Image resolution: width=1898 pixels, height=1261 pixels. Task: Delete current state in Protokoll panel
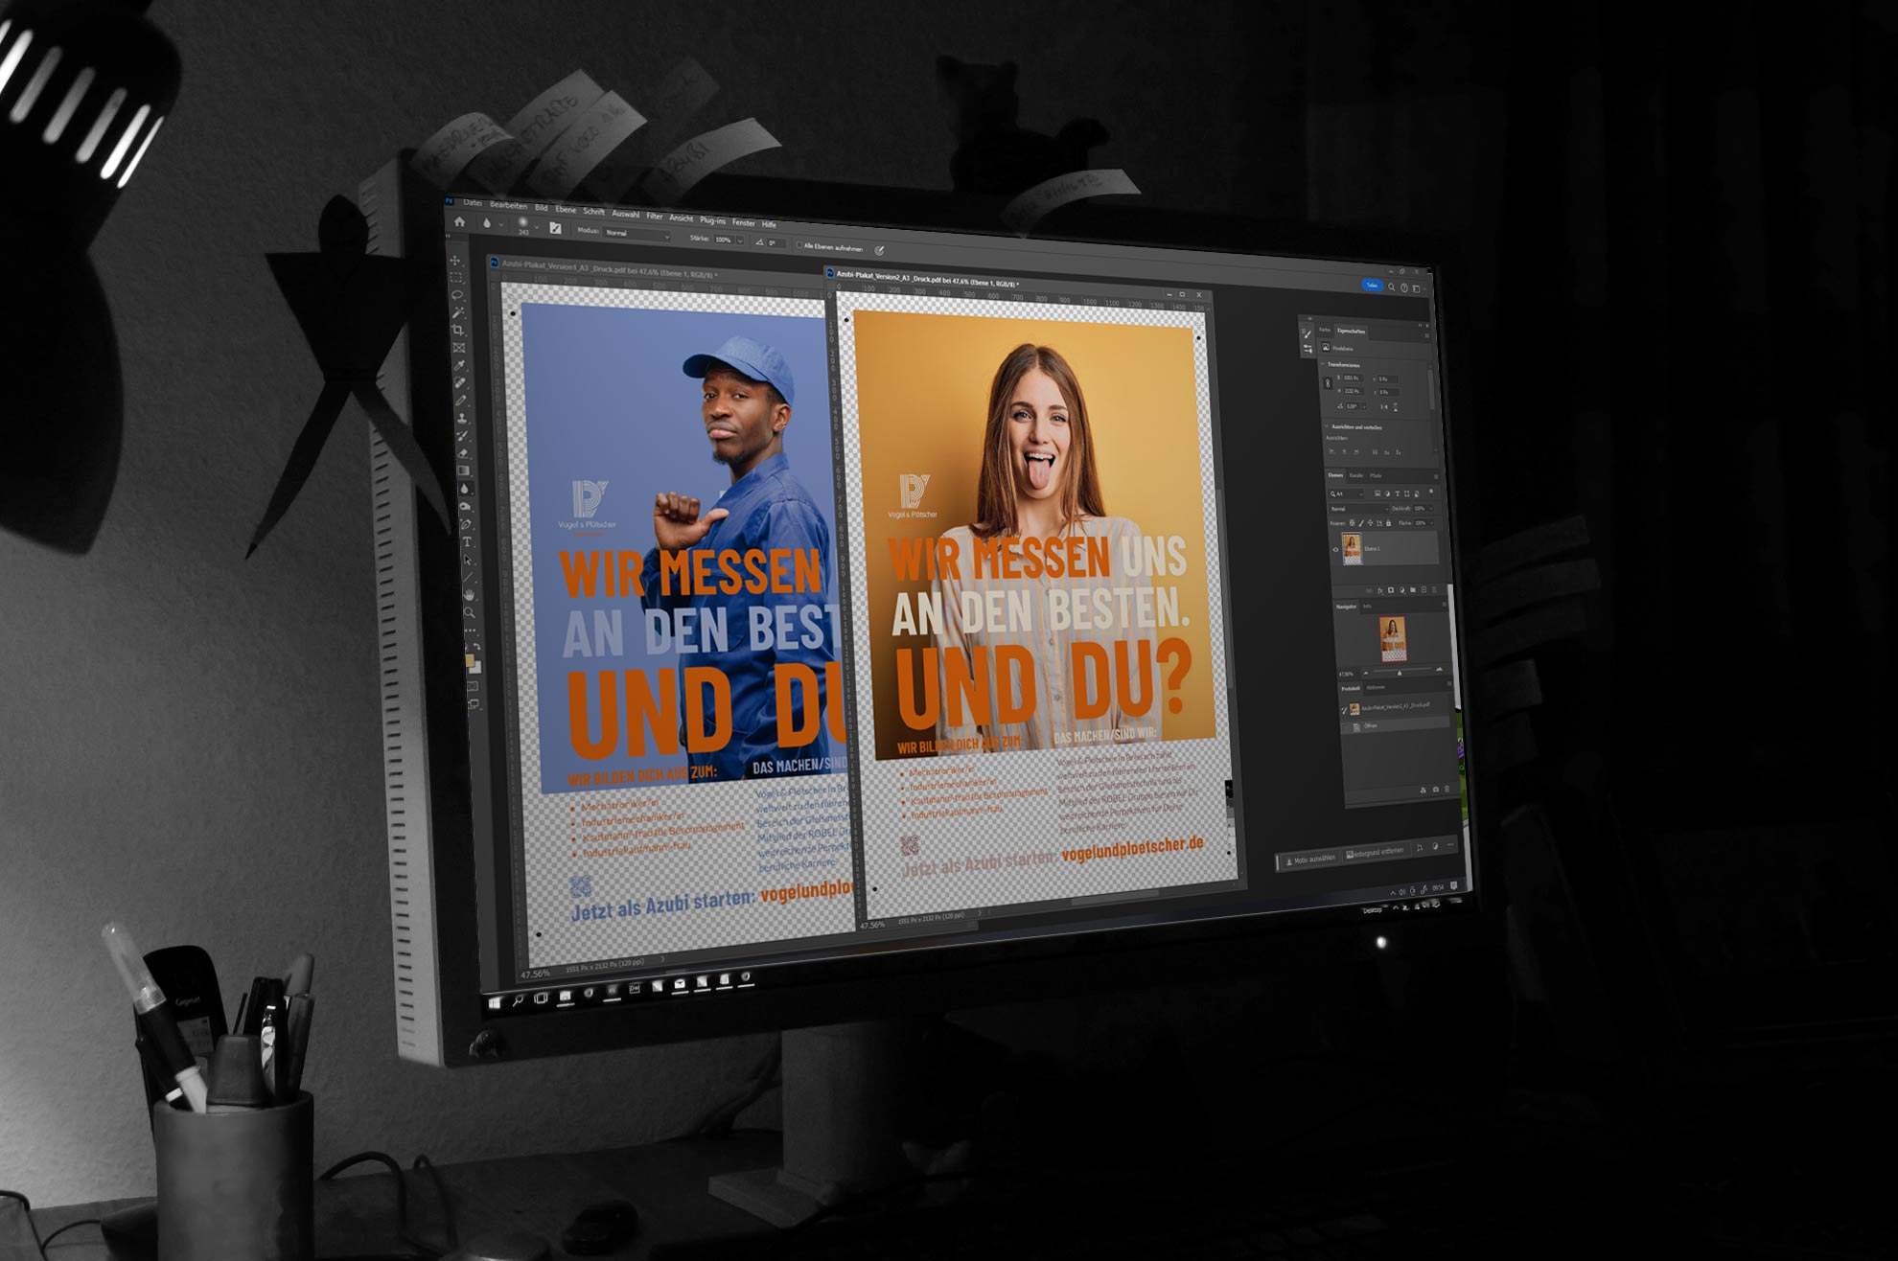click(x=1447, y=790)
